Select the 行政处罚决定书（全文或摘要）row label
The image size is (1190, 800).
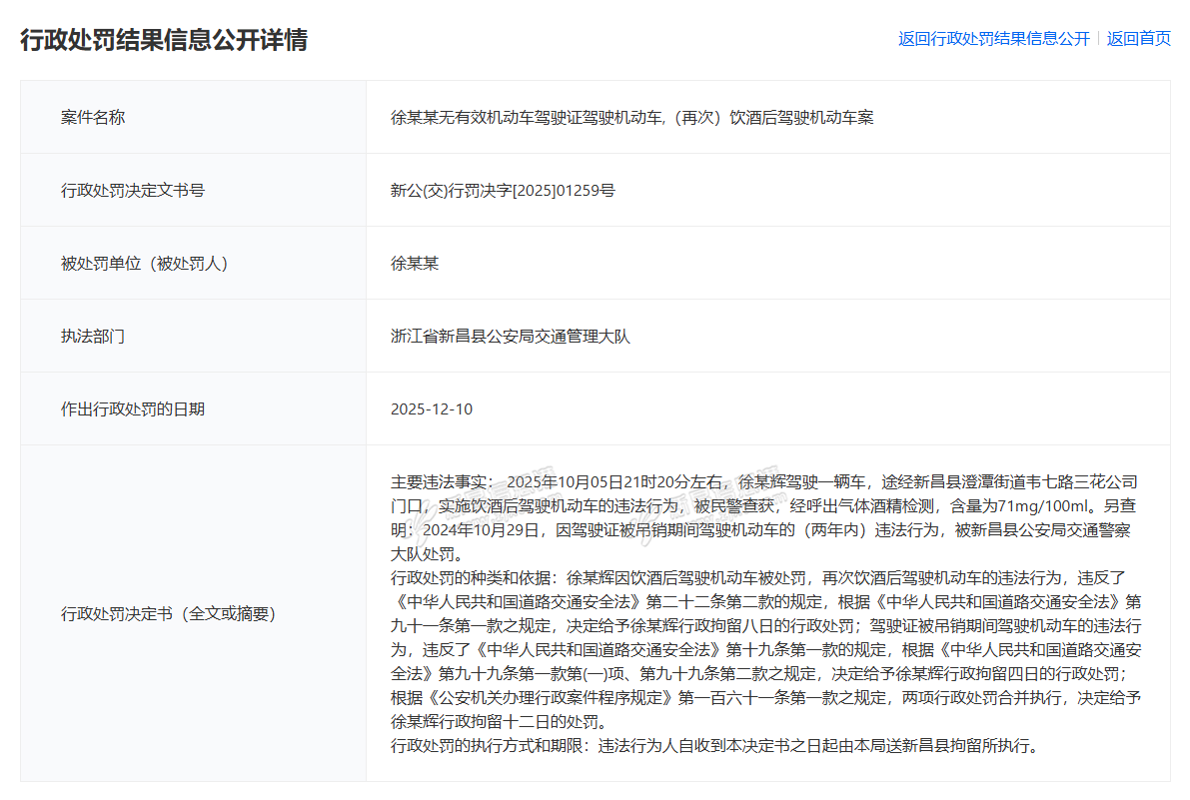168,613
